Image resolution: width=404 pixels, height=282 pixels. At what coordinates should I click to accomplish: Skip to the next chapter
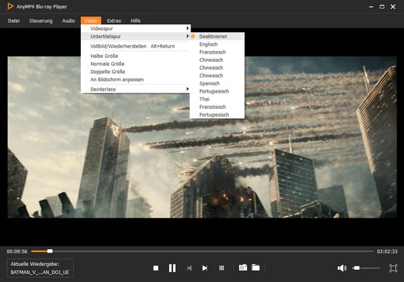205,268
